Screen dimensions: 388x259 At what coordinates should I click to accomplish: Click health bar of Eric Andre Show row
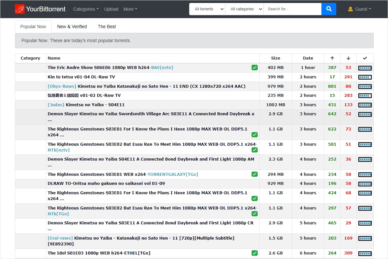(365, 68)
